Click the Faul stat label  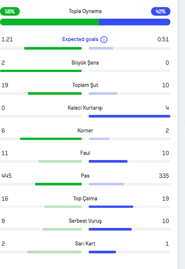coord(85,153)
